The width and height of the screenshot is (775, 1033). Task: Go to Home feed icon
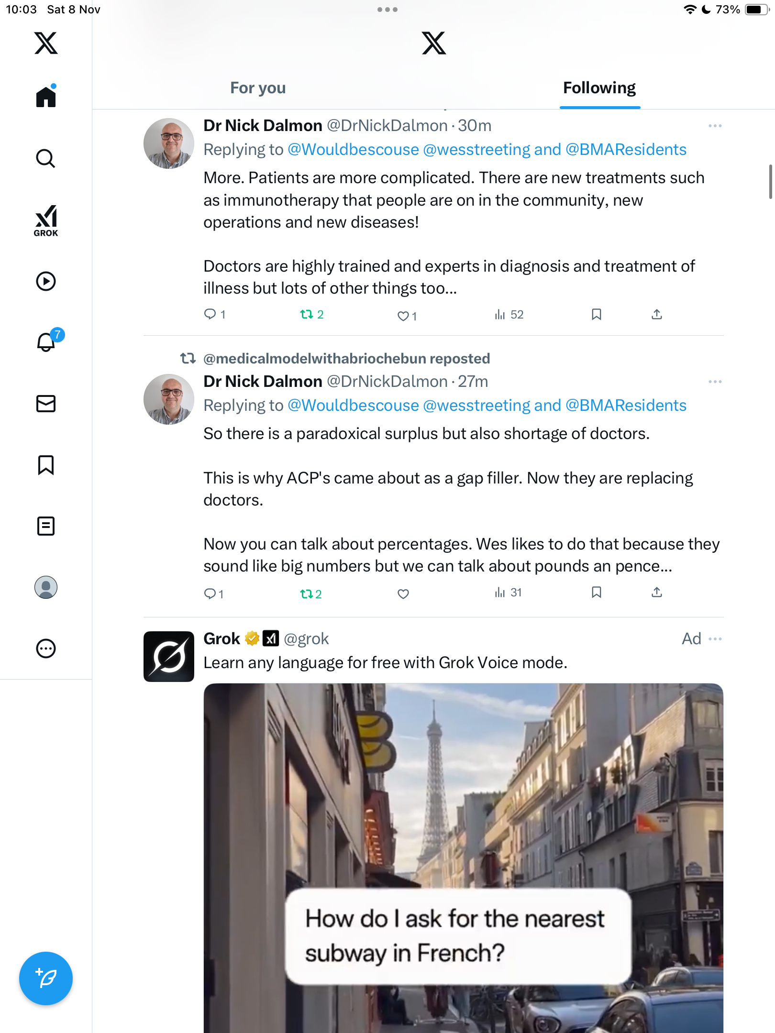(46, 97)
